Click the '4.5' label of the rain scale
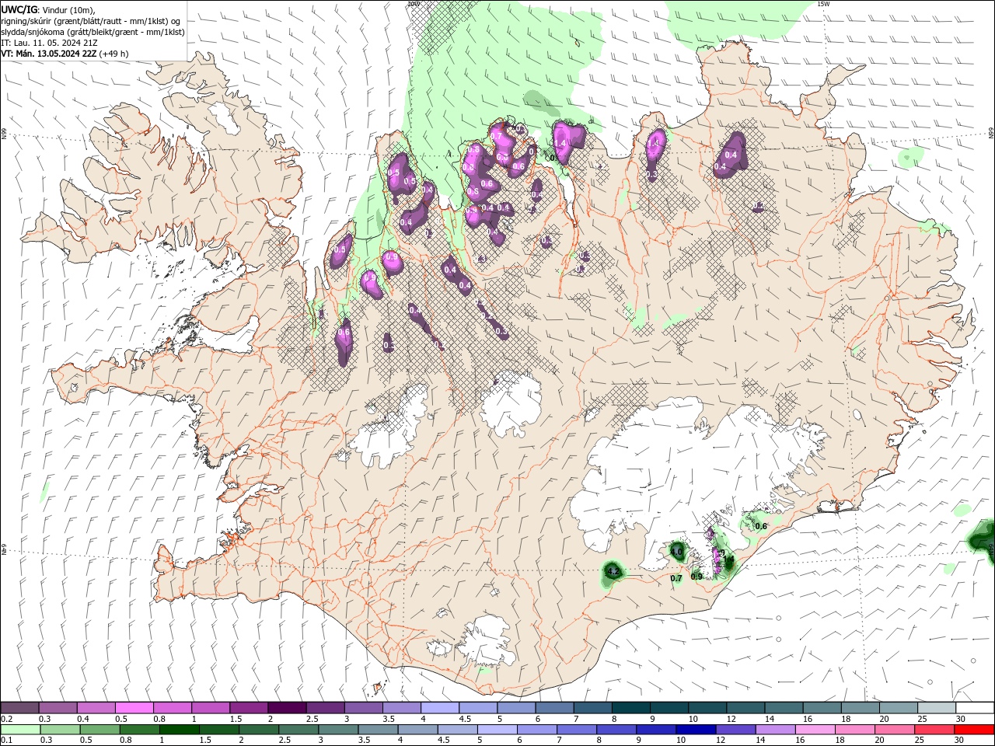995x746 pixels. point(444,741)
